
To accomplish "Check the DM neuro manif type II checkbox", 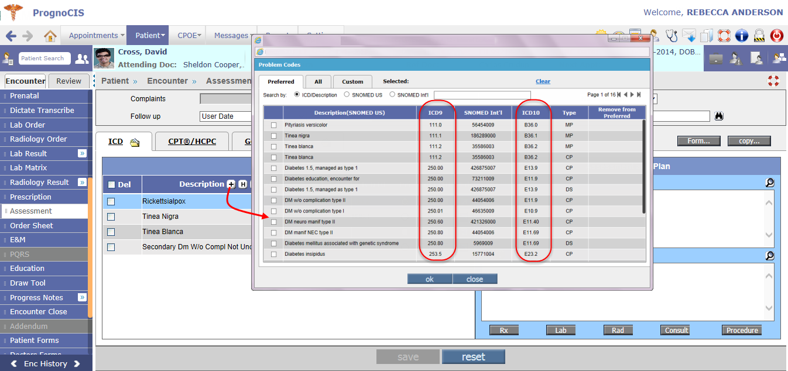I will [x=273, y=222].
